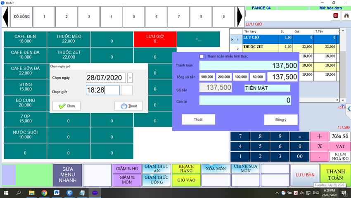Click the red icon beside the binoculars
This screenshot has height=198, width=351.
tap(336, 15)
